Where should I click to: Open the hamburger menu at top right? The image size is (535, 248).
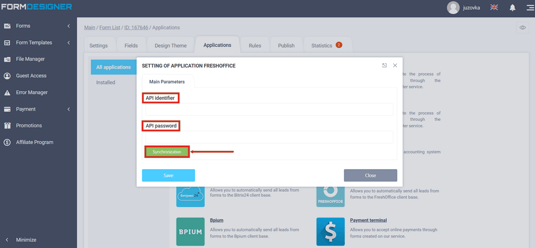[x=530, y=7]
